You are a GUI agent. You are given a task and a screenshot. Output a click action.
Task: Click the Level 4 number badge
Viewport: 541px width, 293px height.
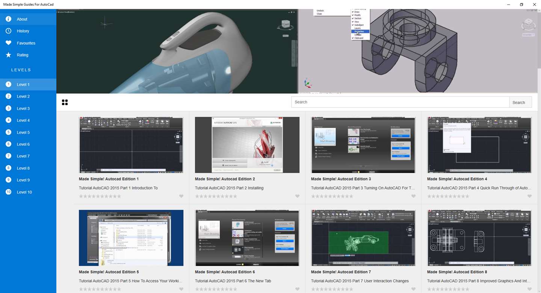click(x=8, y=120)
